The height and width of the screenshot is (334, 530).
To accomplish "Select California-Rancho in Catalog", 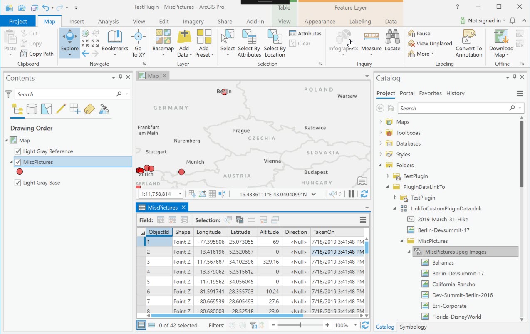I will click(453, 284).
